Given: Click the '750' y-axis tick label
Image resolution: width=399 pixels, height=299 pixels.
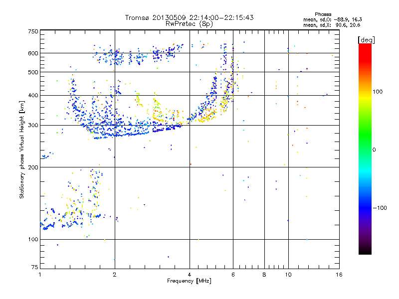Looking at the screenshot, I should [x=33, y=31].
